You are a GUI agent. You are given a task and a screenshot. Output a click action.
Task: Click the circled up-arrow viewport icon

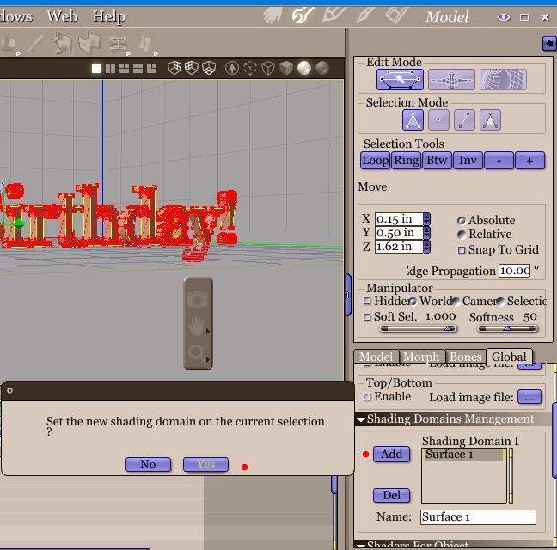[x=232, y=68]
